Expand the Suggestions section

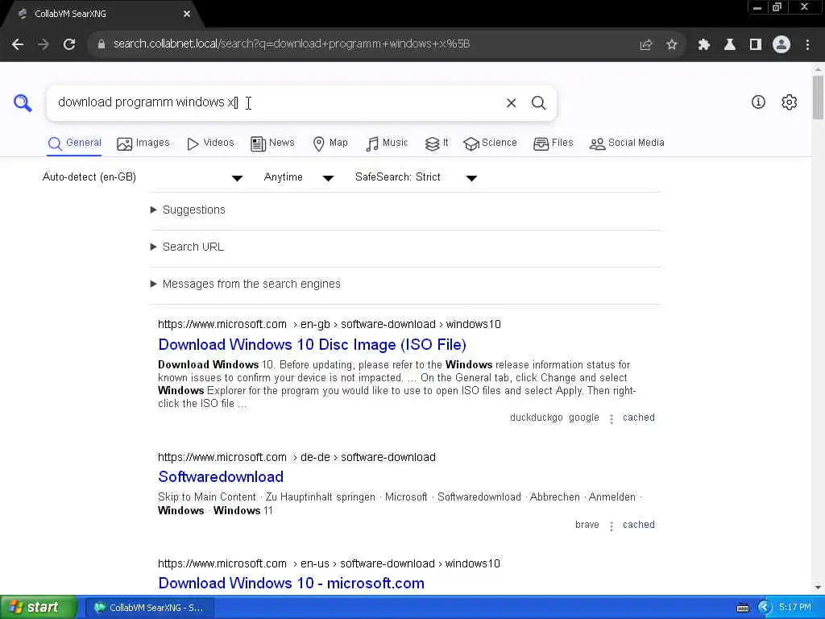[x=188, y=210]
